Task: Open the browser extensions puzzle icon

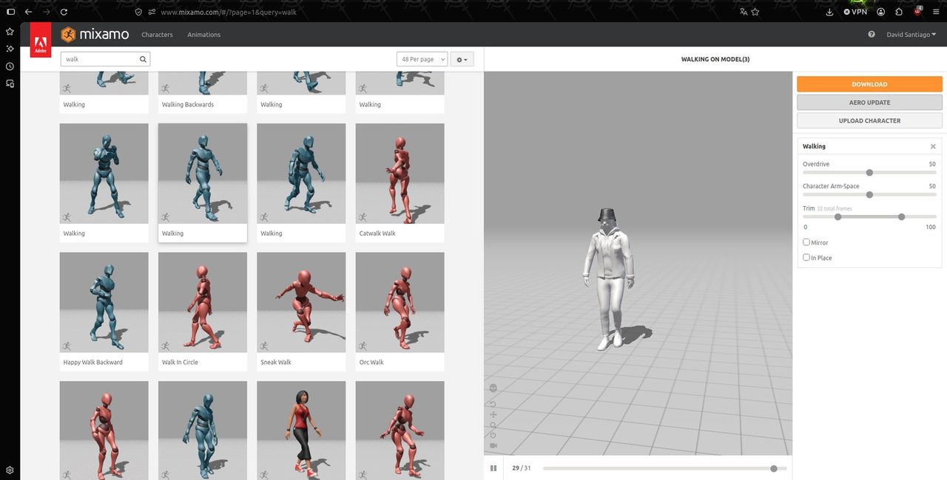Action: coord(899,12)
